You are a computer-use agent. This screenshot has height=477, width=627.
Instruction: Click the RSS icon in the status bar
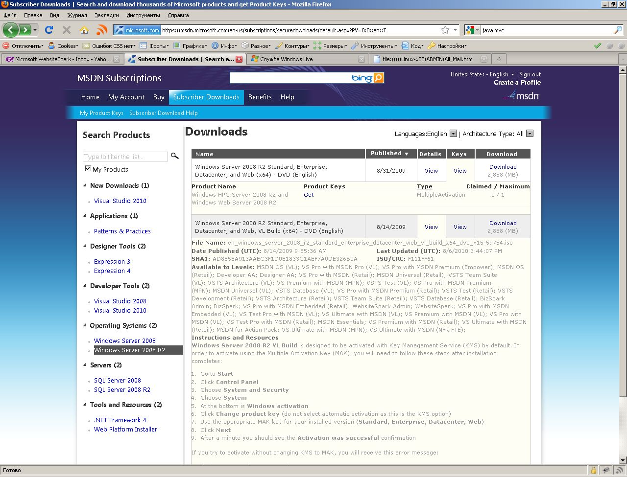click(x=620, y=471)
